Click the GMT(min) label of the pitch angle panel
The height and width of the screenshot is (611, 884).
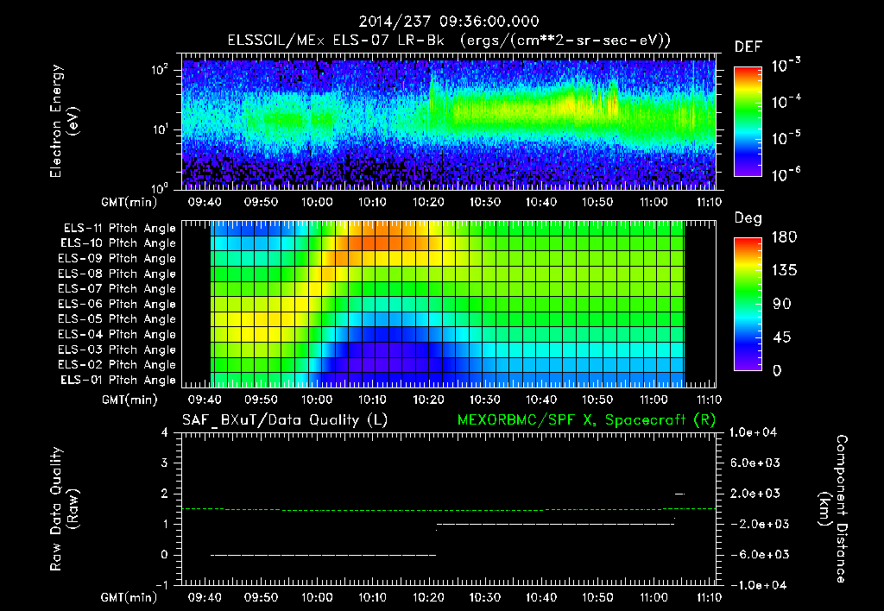point(129,400)
